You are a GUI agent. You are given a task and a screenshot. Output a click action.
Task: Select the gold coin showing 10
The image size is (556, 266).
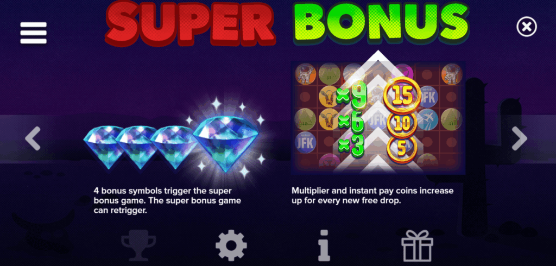click(x=401, y=123)
